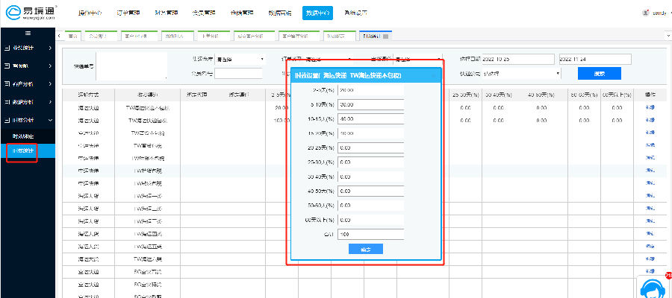This screenshot has height=298, width=672.
Task: Click the TW海运快递不包税 cell in table
Action: pyautogui.click(x=147, y=108)
